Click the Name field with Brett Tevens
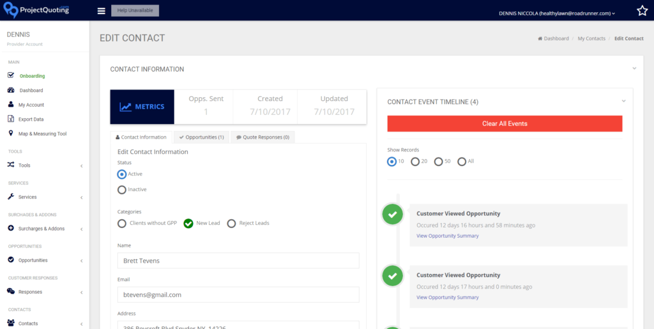The image size is (654, 329). (239, 261)
